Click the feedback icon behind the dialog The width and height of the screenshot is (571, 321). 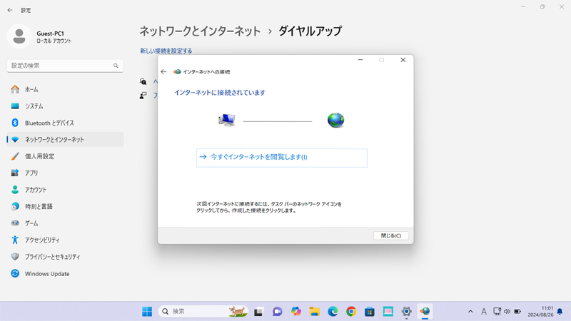[143, 96]
